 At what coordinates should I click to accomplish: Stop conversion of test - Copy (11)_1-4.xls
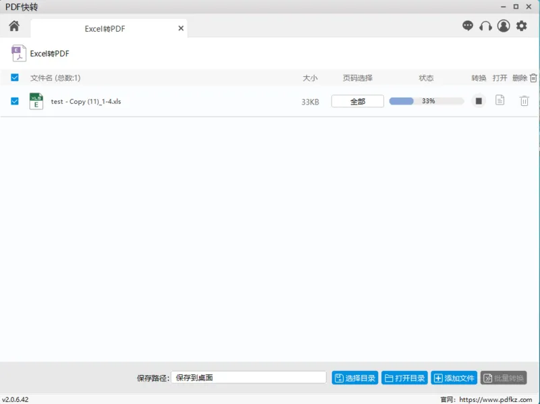coord(479,100)
